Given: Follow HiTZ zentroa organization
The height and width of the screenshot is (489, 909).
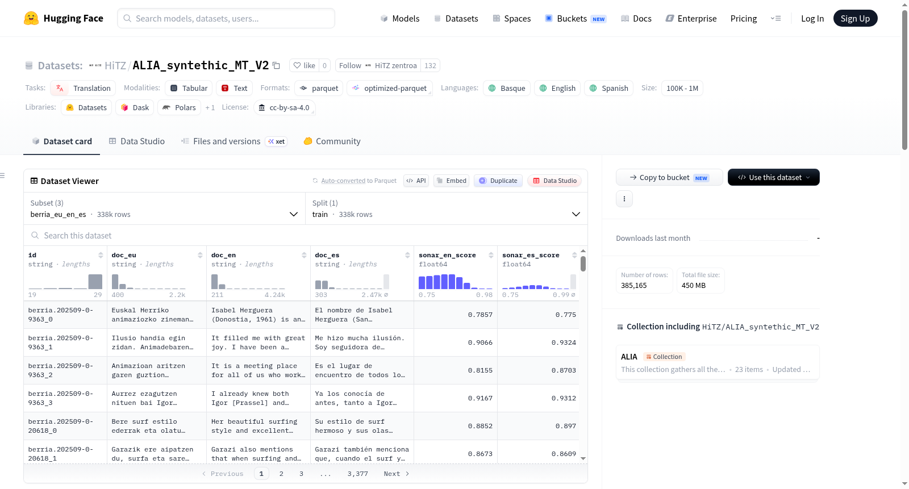Looking at the screenshot, I should tap(378, 65).
